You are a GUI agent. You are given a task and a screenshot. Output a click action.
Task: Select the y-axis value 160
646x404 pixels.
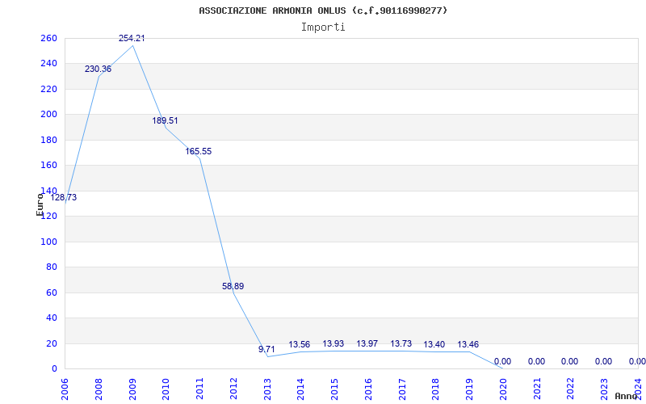point(48,166)
